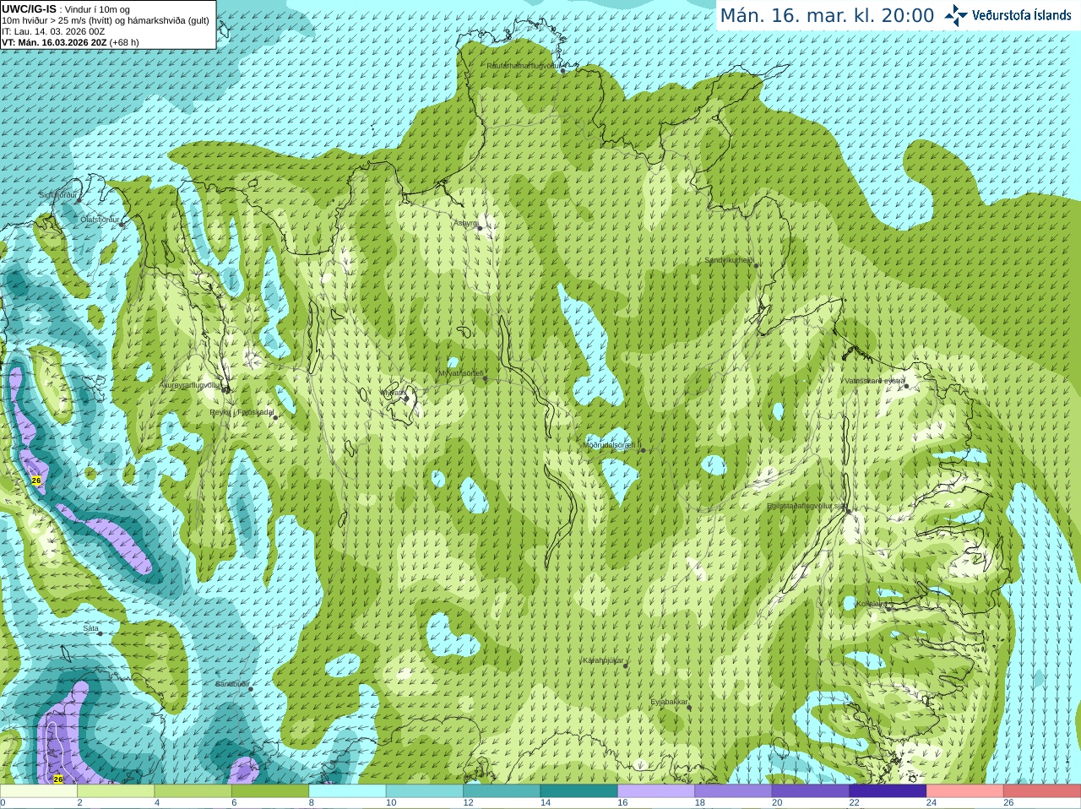Click the 'IT: Lau. 14. 03. 2026 00Z' line

coord(53,31)
